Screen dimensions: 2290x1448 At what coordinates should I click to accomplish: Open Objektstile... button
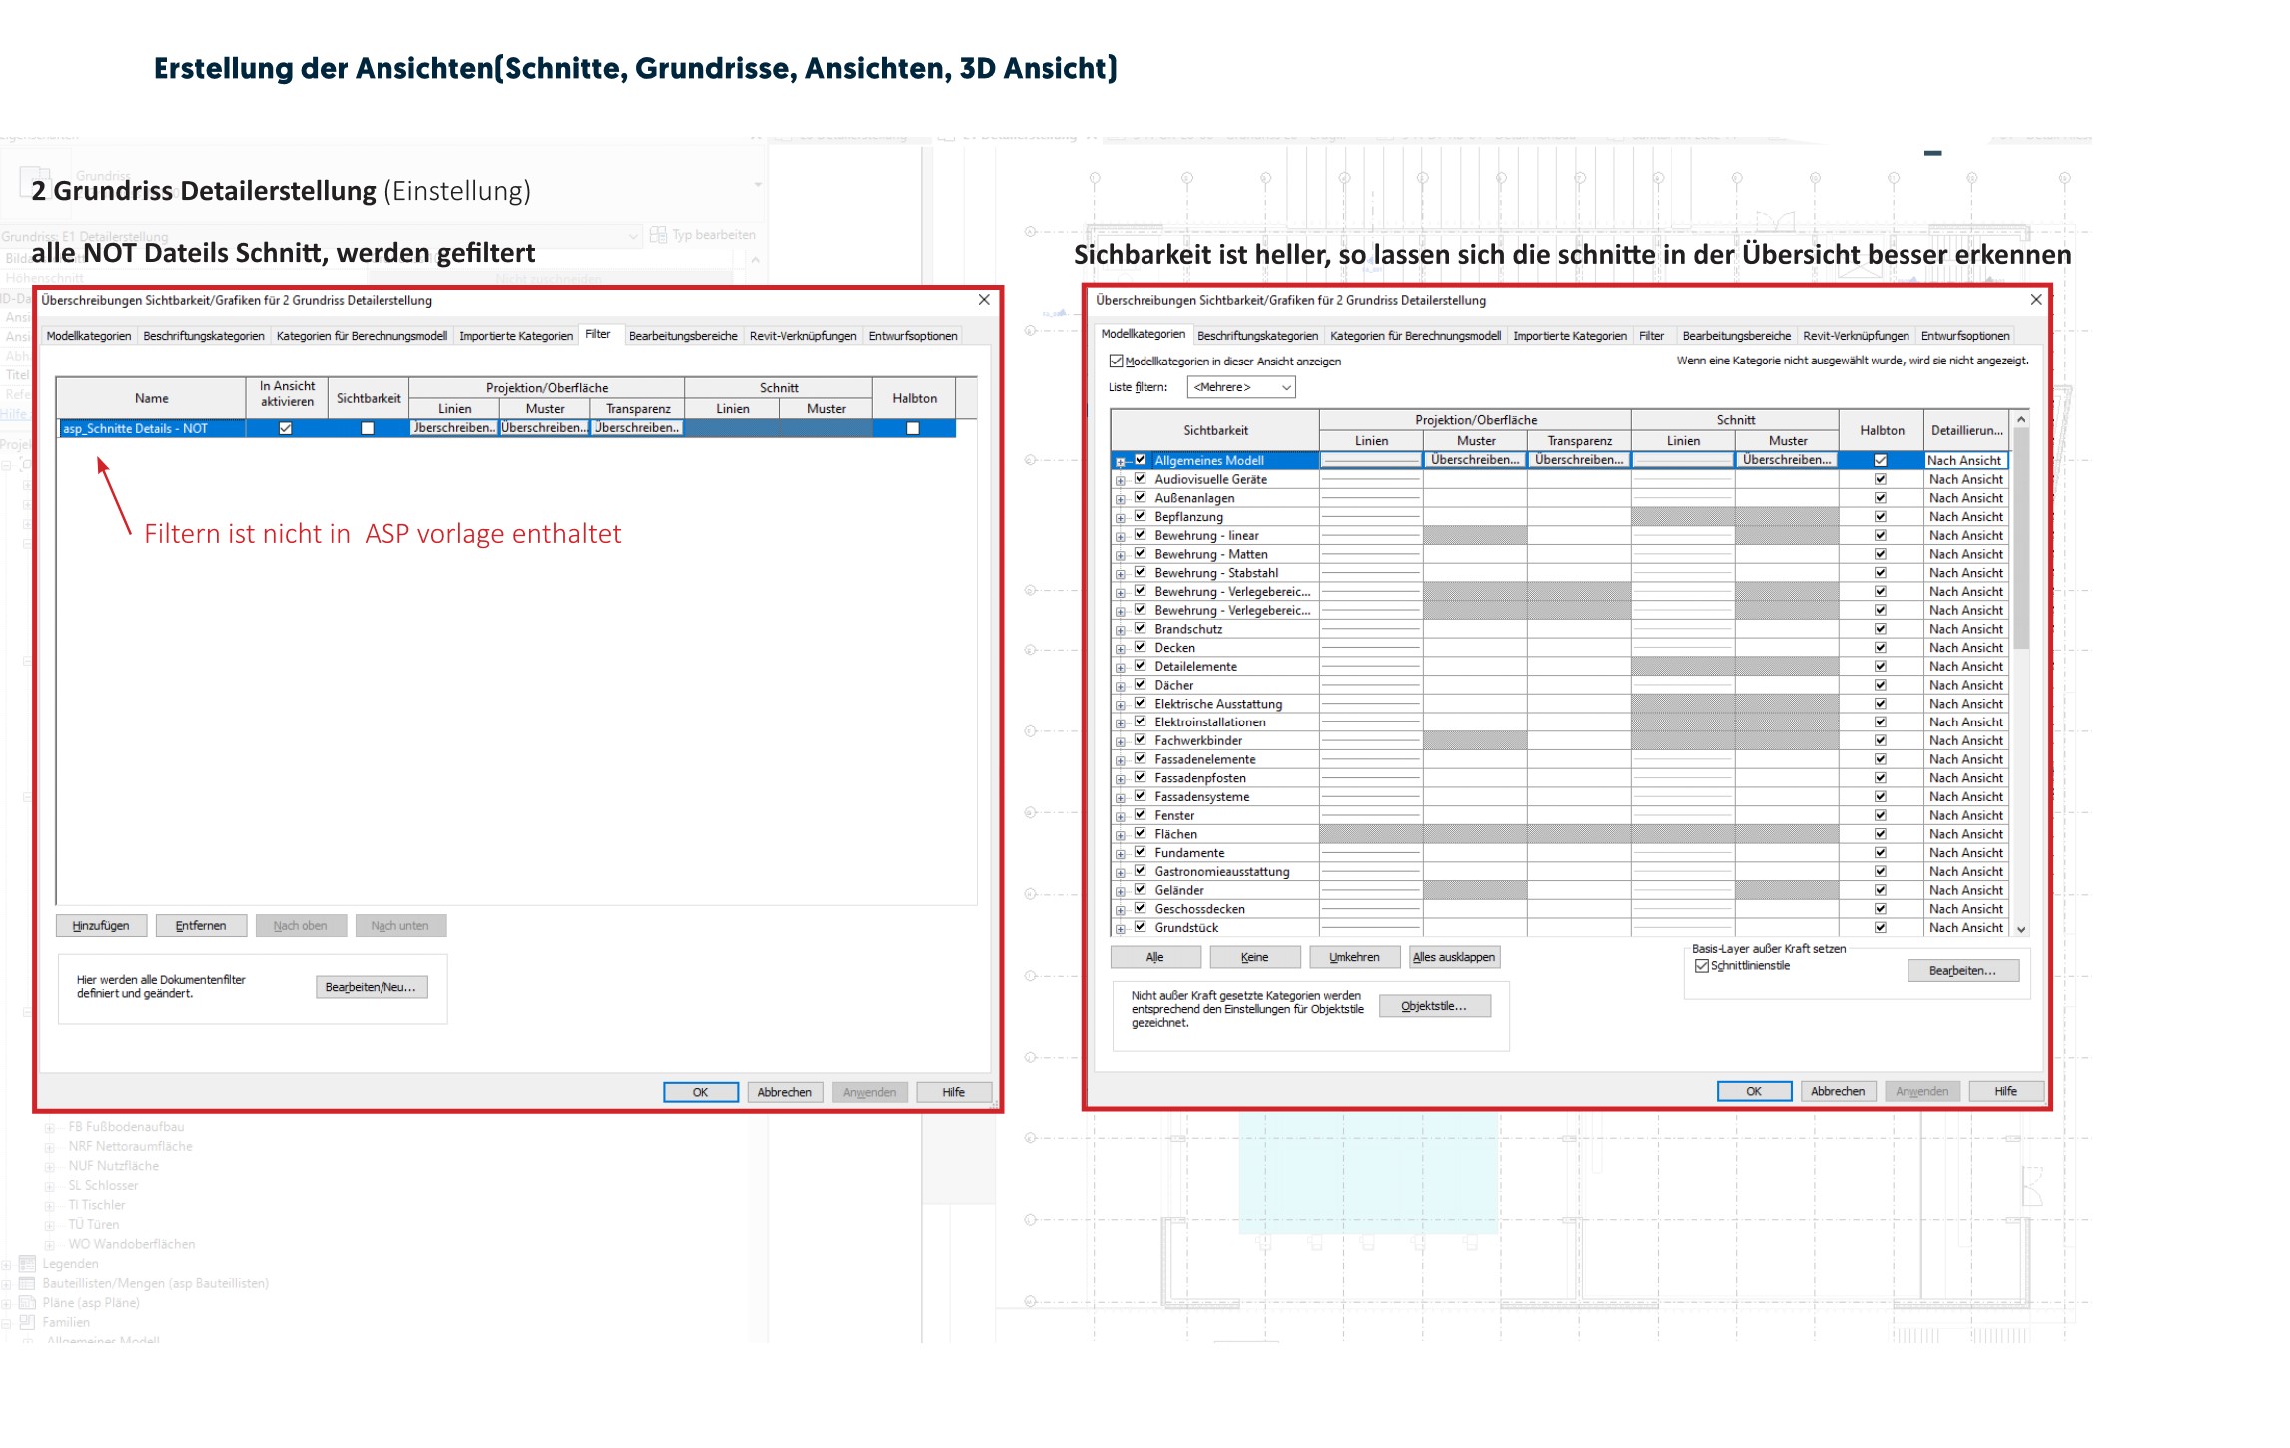coord(1435,1006)
